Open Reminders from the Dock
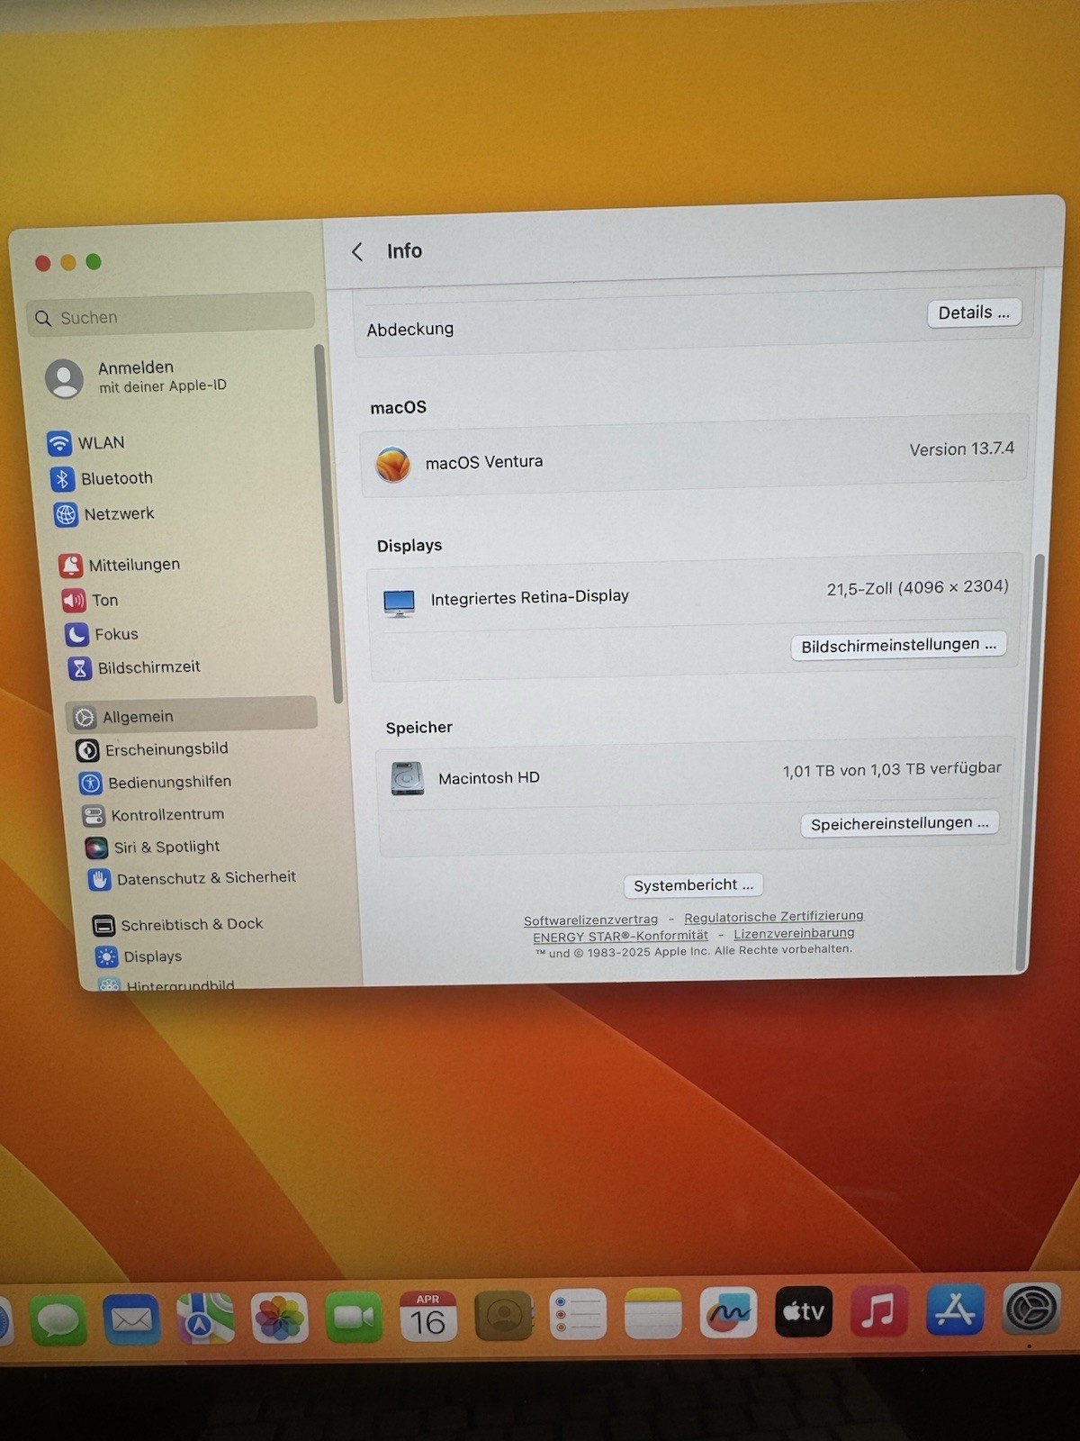1080x1441 pixels. tap(578, 1314)
